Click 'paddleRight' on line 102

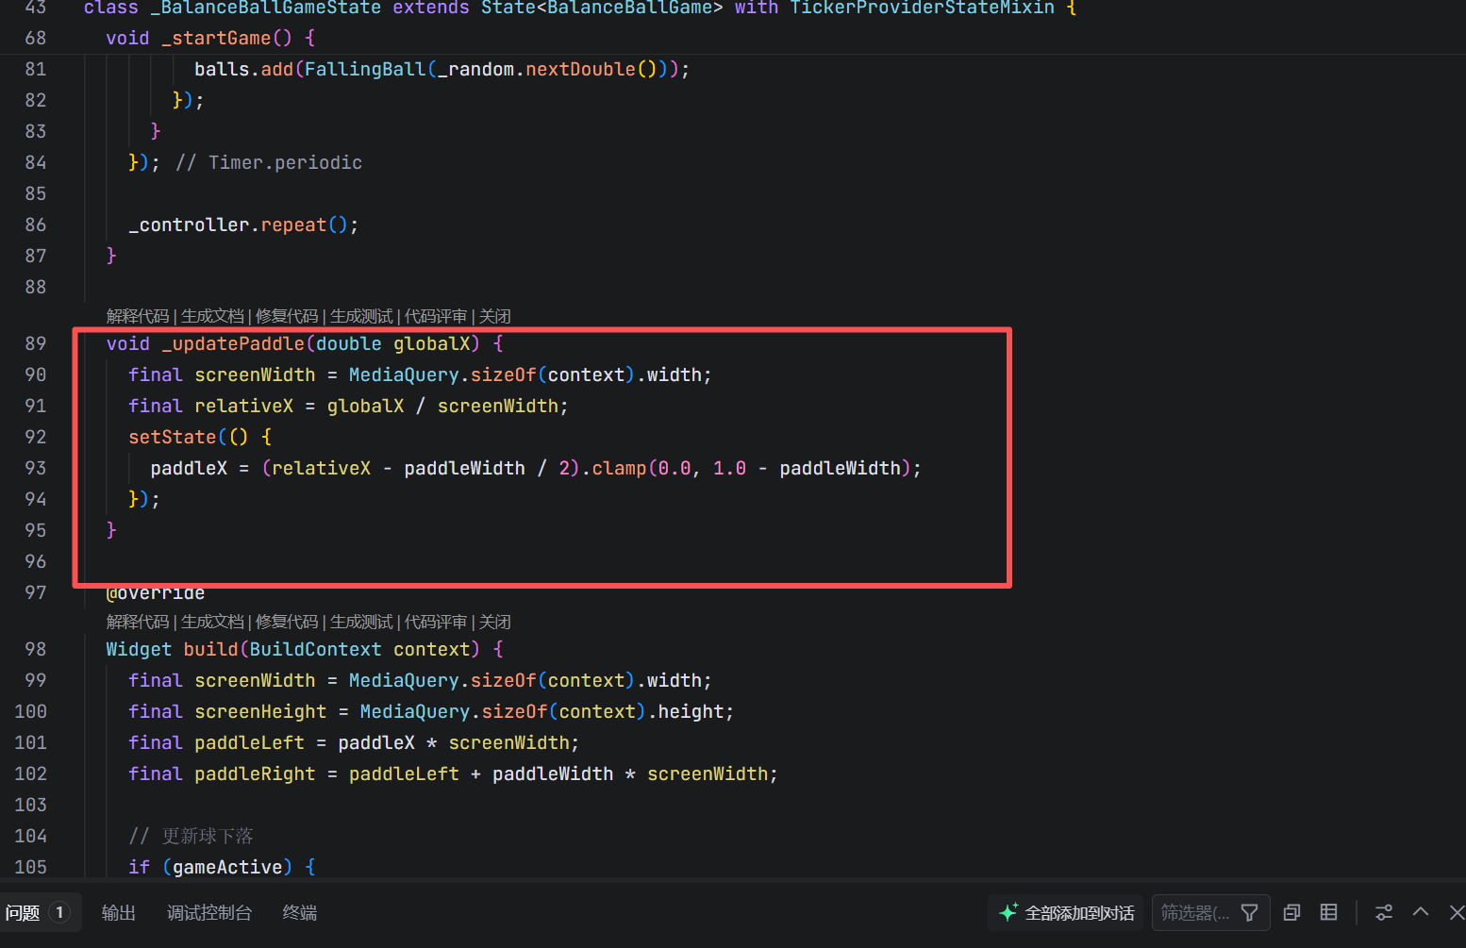point(255,773)
